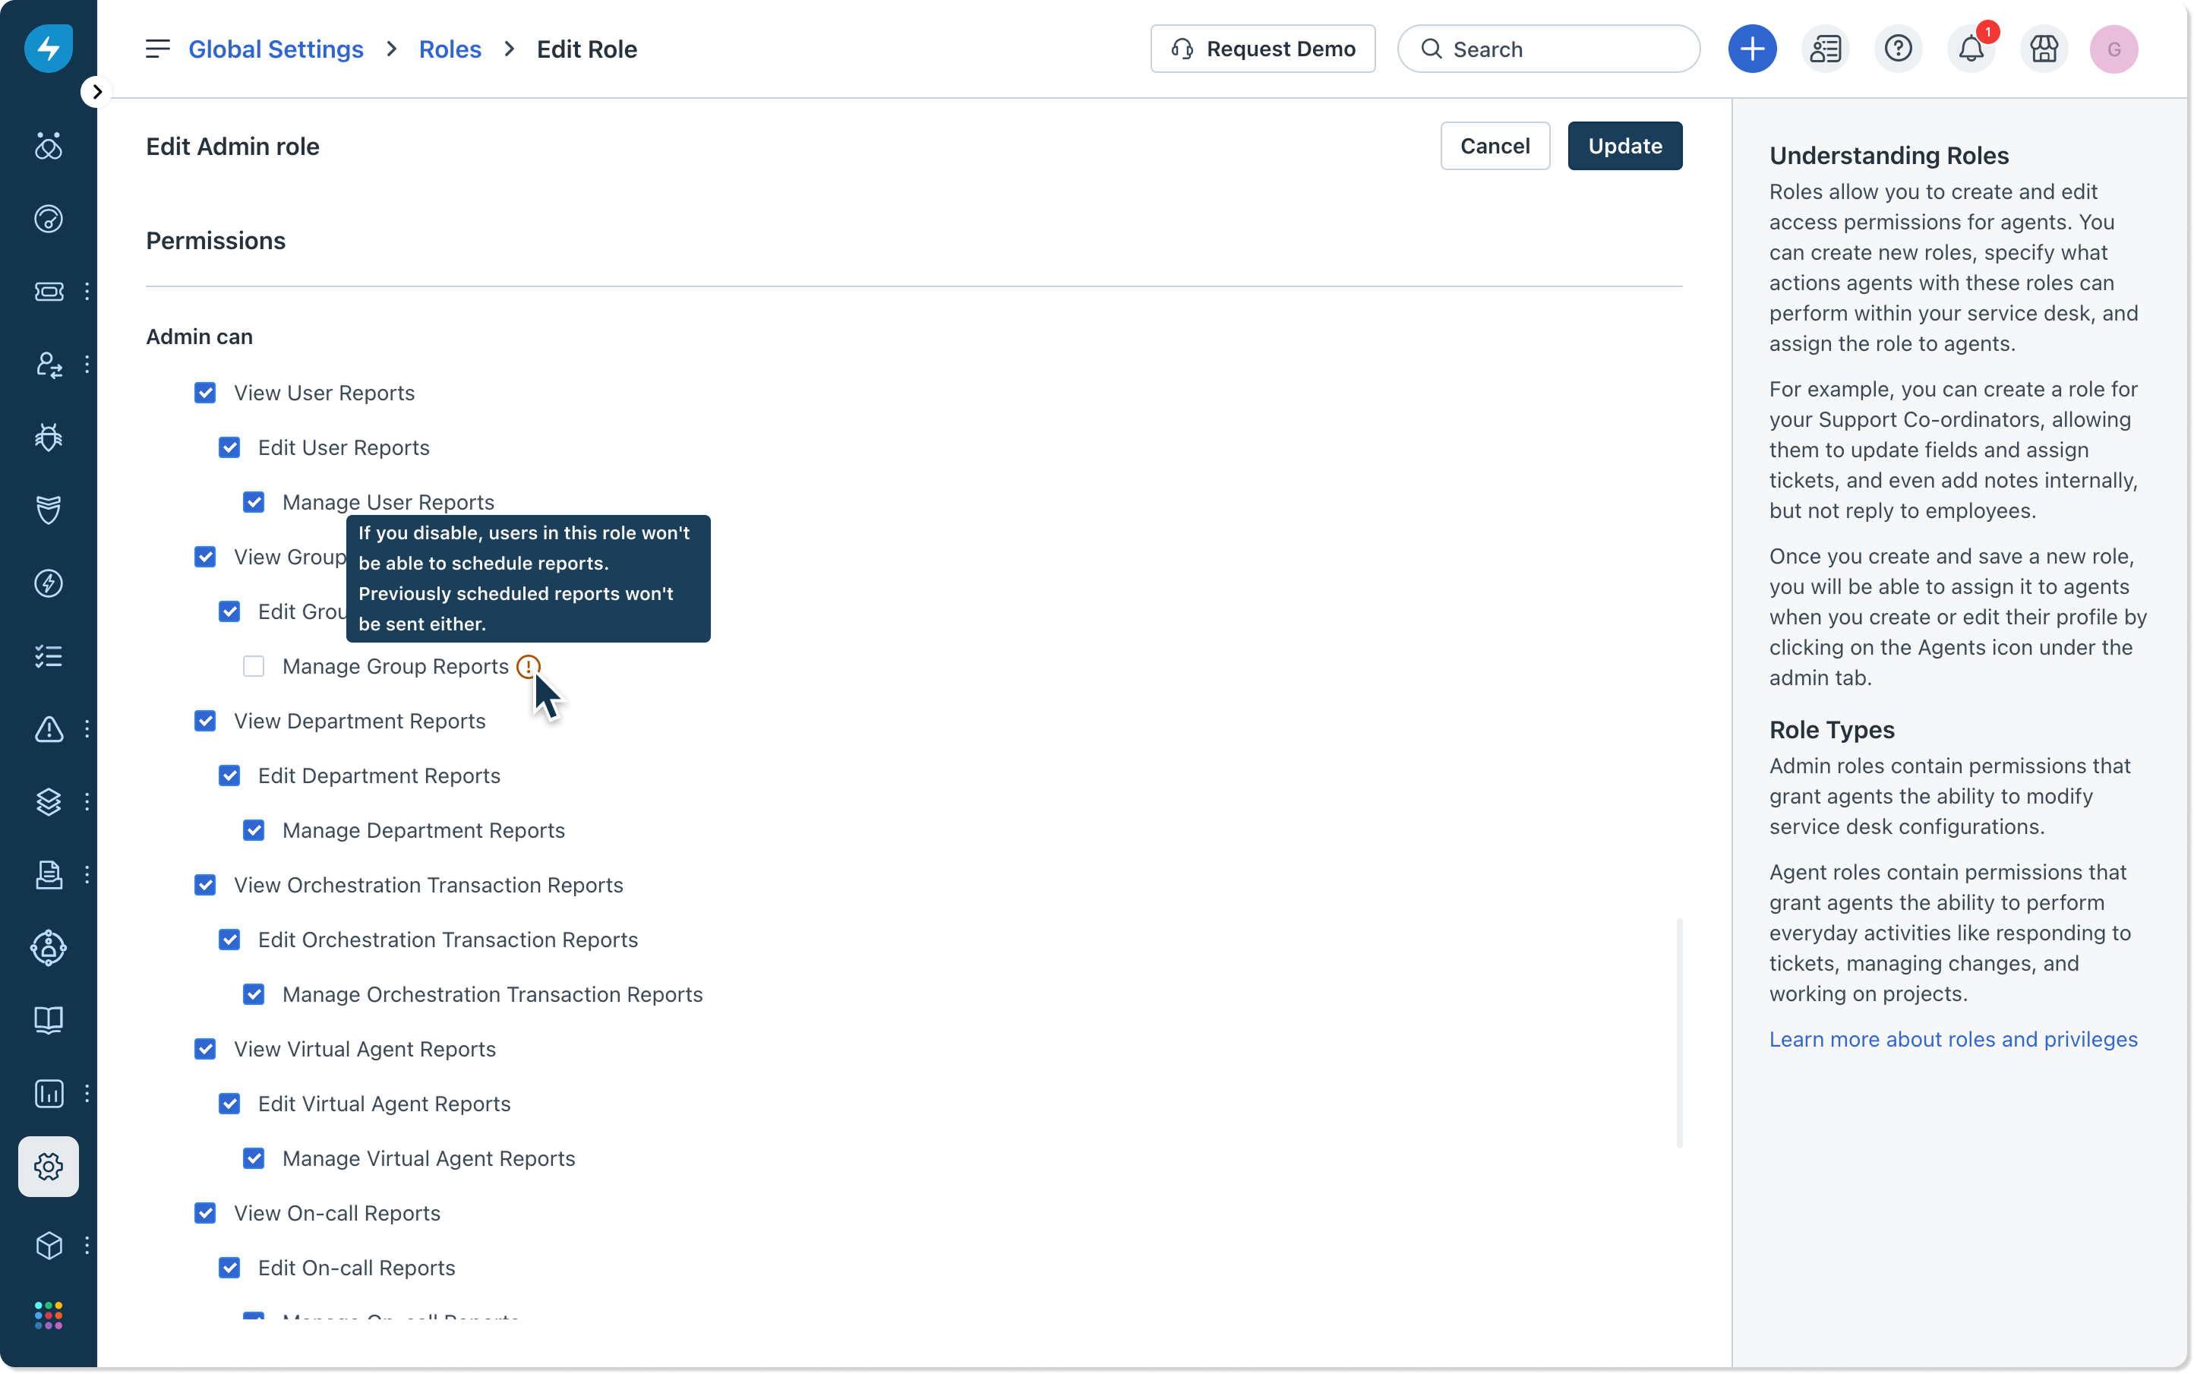2194x1374 pixels.
Task: Click the blue plus create button
Action: click(x=1751, y=49)
